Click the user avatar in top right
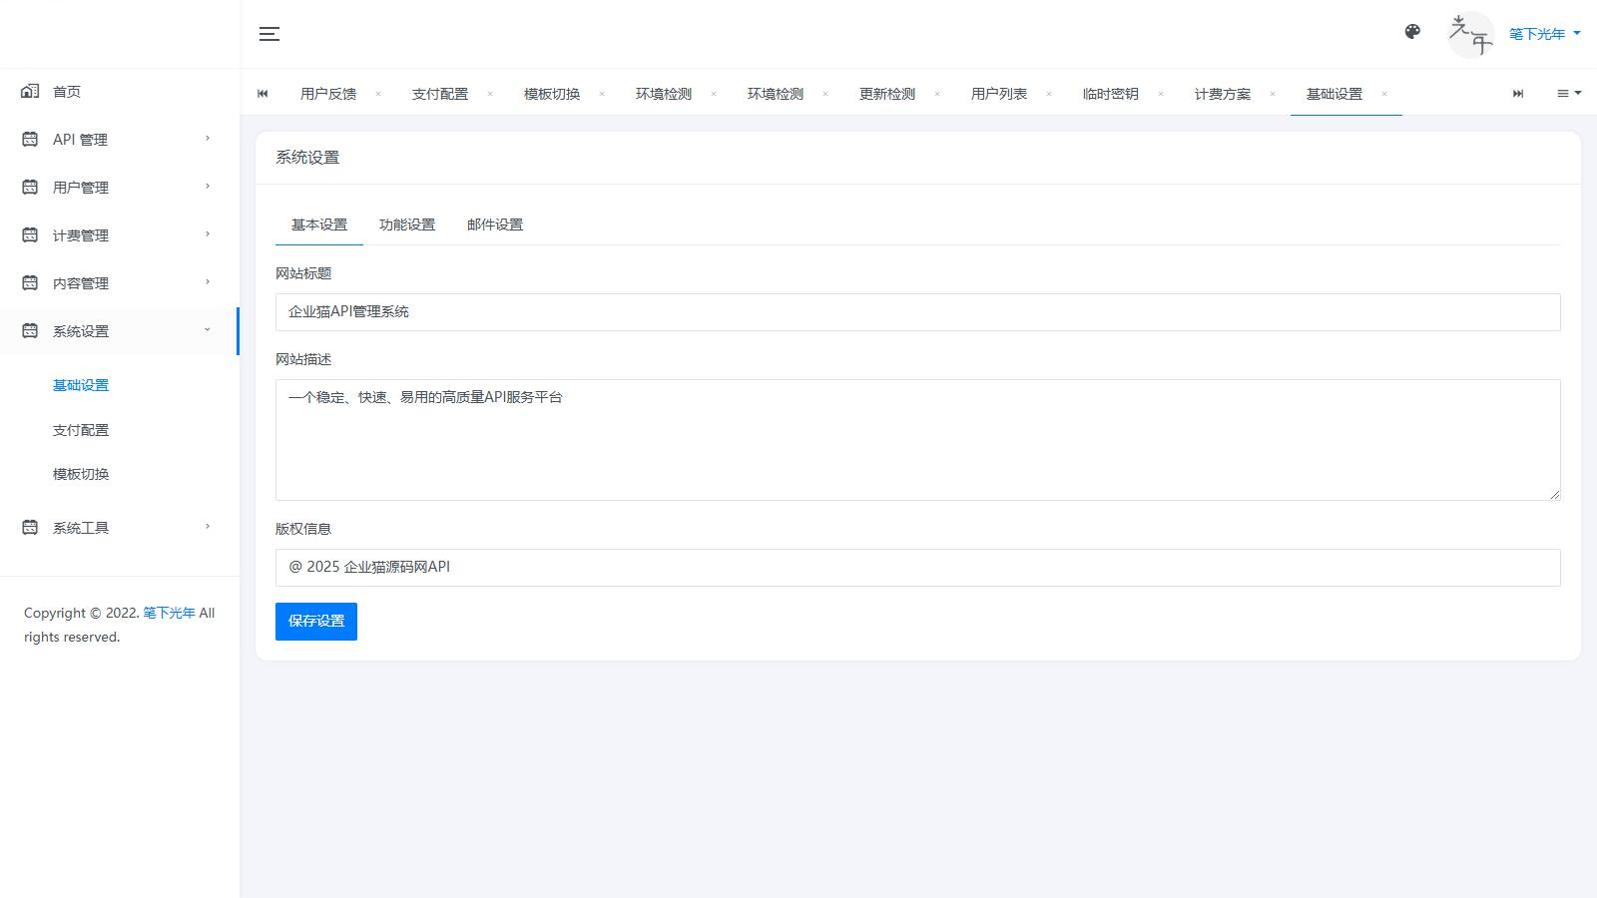Screen dimensions: 1597x898 (x=1470, y=34)
